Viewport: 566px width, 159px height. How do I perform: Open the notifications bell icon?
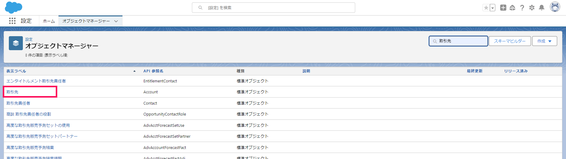click(x=542, y=8)
